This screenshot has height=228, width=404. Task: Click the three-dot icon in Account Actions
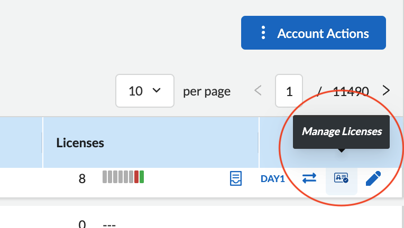(263, 33)
